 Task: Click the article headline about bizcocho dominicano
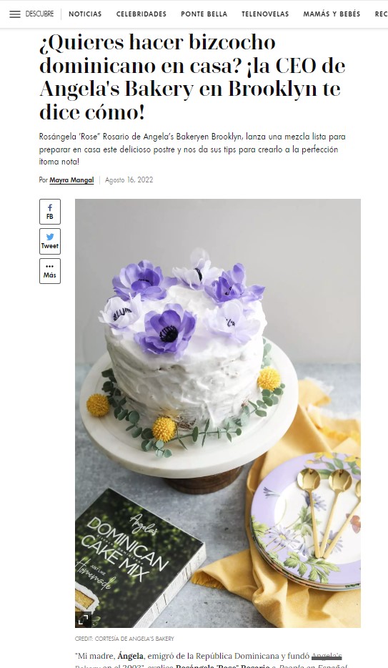(x=192, y=77)
